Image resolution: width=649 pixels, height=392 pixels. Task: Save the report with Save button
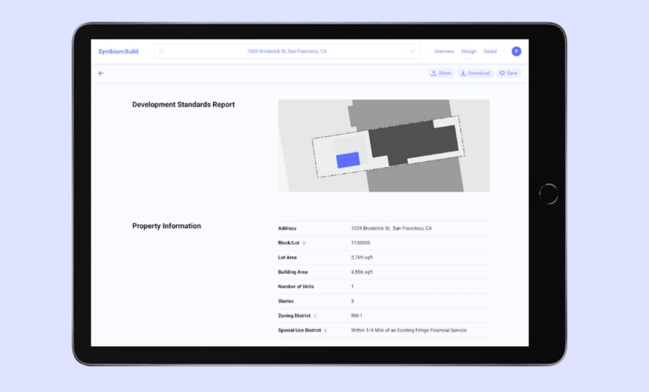[508, 73]
